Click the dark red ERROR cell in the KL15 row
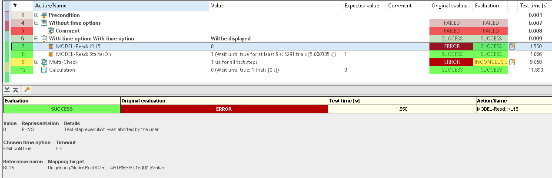The height and width of the screenshot is (178, 552). coord(452,46)
